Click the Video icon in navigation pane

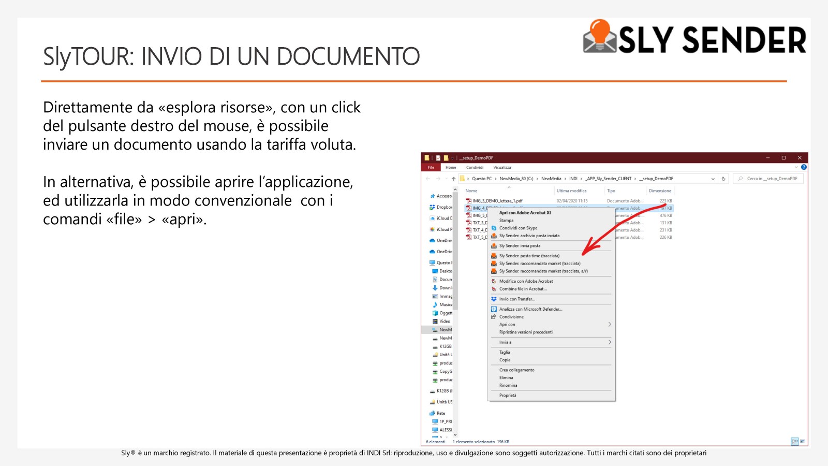(x=435, y=322)
